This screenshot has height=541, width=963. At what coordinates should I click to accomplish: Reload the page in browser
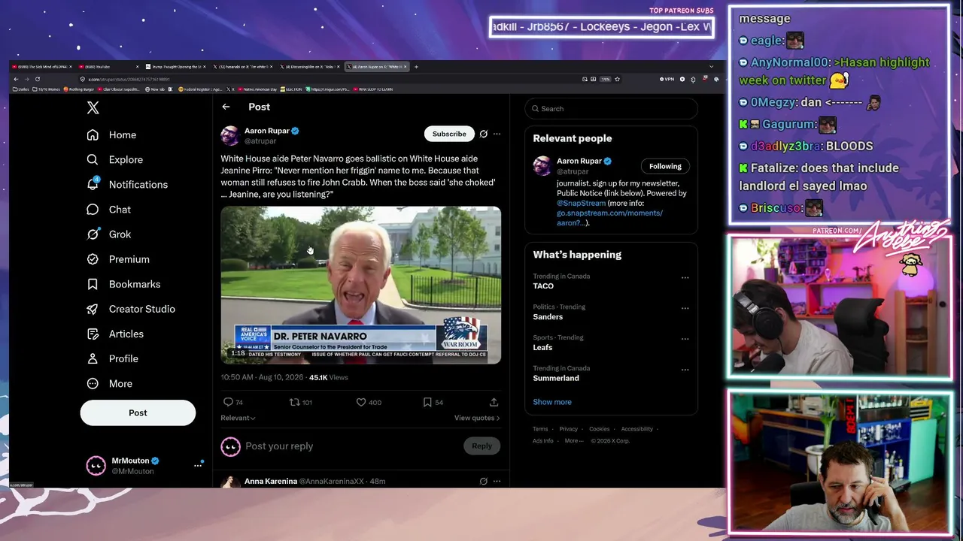37,79
